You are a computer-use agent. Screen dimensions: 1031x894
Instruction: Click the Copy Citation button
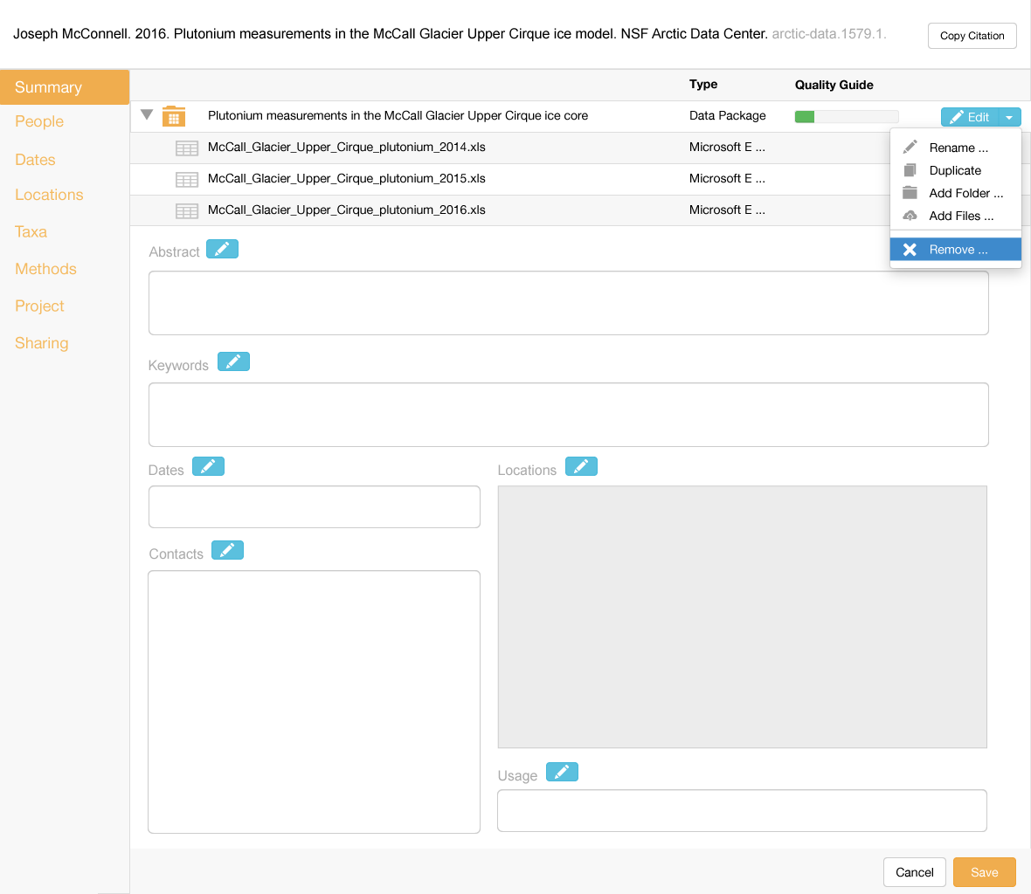coord(972,36)
